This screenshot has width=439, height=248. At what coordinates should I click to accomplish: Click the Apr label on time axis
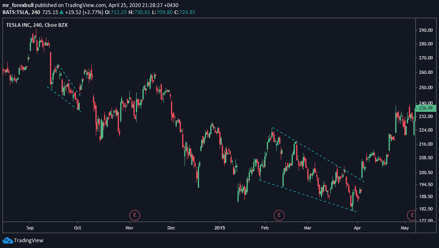point(358,227)
